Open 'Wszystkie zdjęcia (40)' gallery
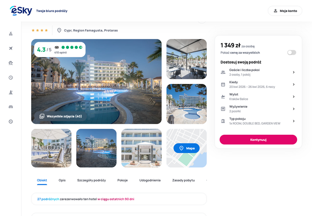Image resolution: width=312 pixels, height=216 pixels. point(61,116)
